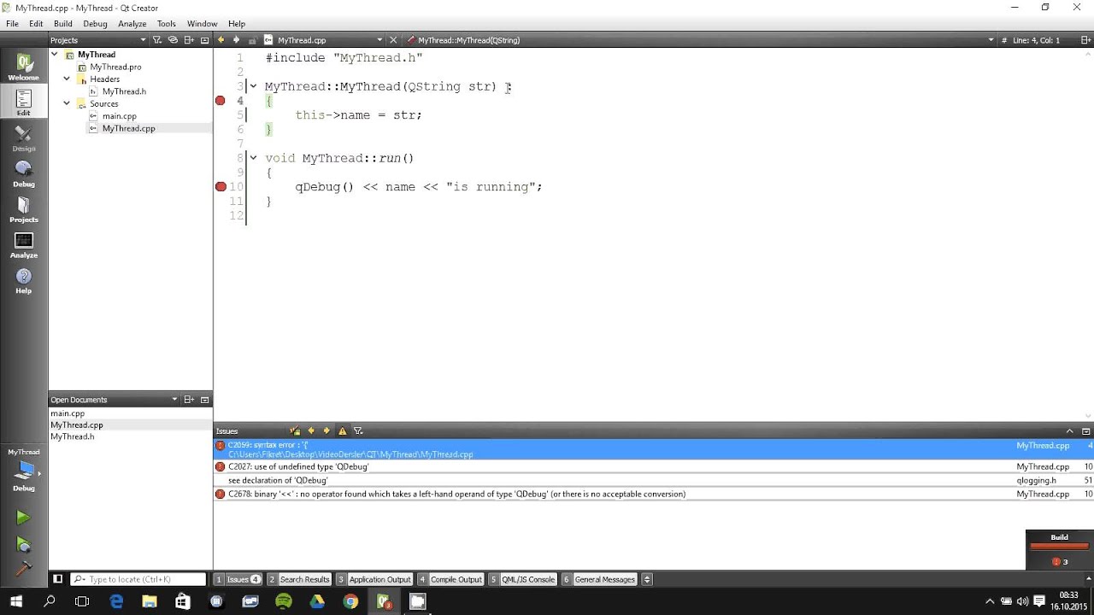Select MyThread.h under Headers
This screenshot has height=615, width=1094.
coord(124,91)
